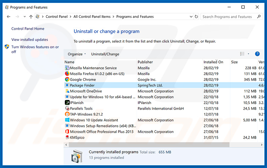Click SpringTech Ltd. publisher cell
267x168 pixels.
pyautogui.click(x=150, y=85)
